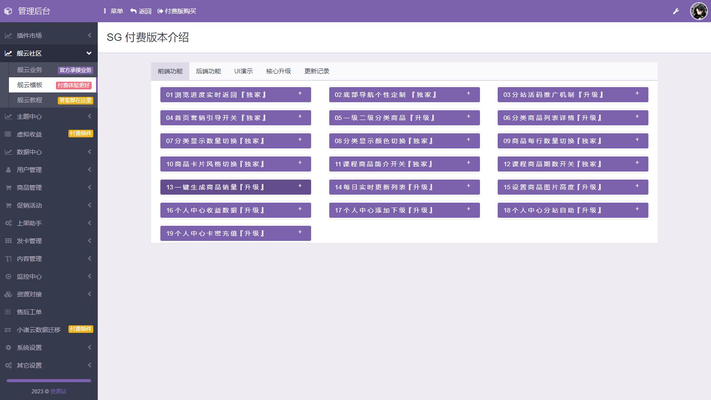Click the cube logo beside 管理后台
Viewport: 711px width, 400px height.
pos(8,11)
